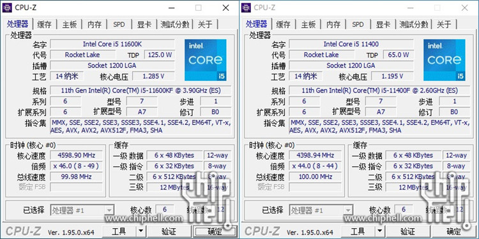Select SPD tab in right window
Image resolution: width=479 pixels, height=239 pixels.
[358, 24]
